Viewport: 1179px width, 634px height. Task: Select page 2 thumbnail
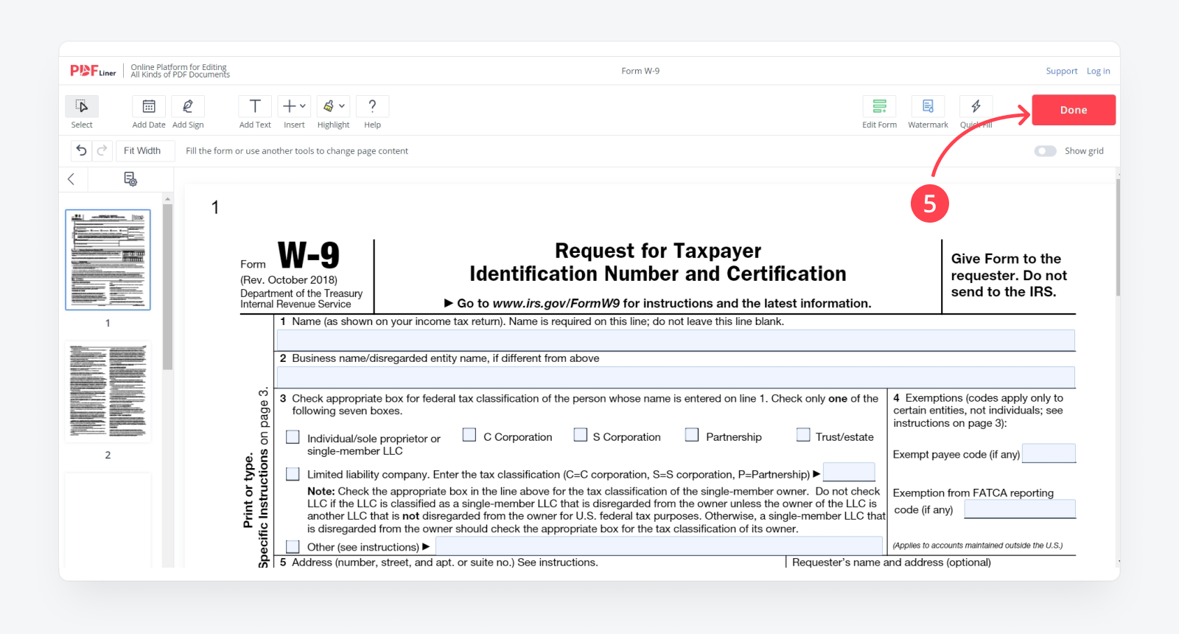(x=108, y=392)
